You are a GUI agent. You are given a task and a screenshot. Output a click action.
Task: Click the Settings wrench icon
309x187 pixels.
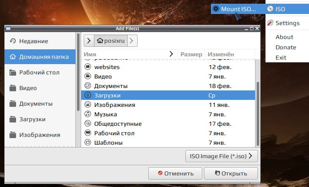[x=270, y=23]
